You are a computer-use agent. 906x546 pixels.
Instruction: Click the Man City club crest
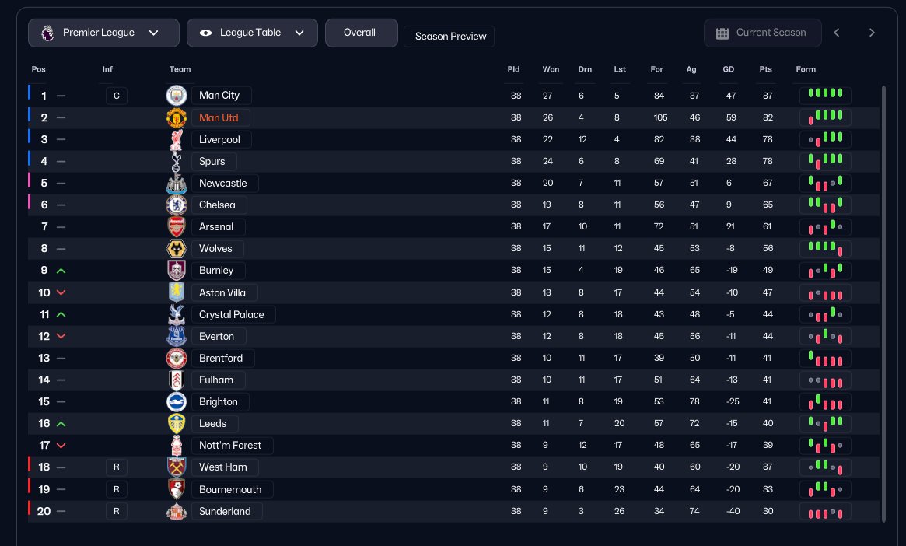(x=177, y=96)
